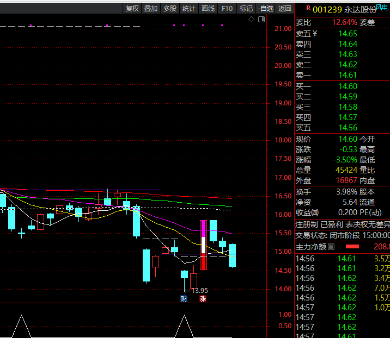Click the 注册制 已盈利 status line
This screenshot has width=390, height=338.
342,224
